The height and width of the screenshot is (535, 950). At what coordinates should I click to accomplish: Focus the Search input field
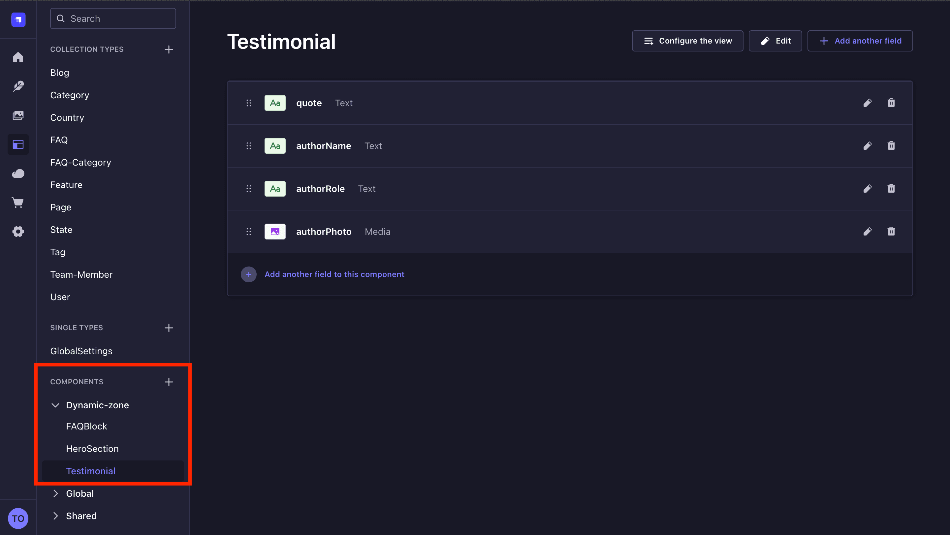pos(113,18)
